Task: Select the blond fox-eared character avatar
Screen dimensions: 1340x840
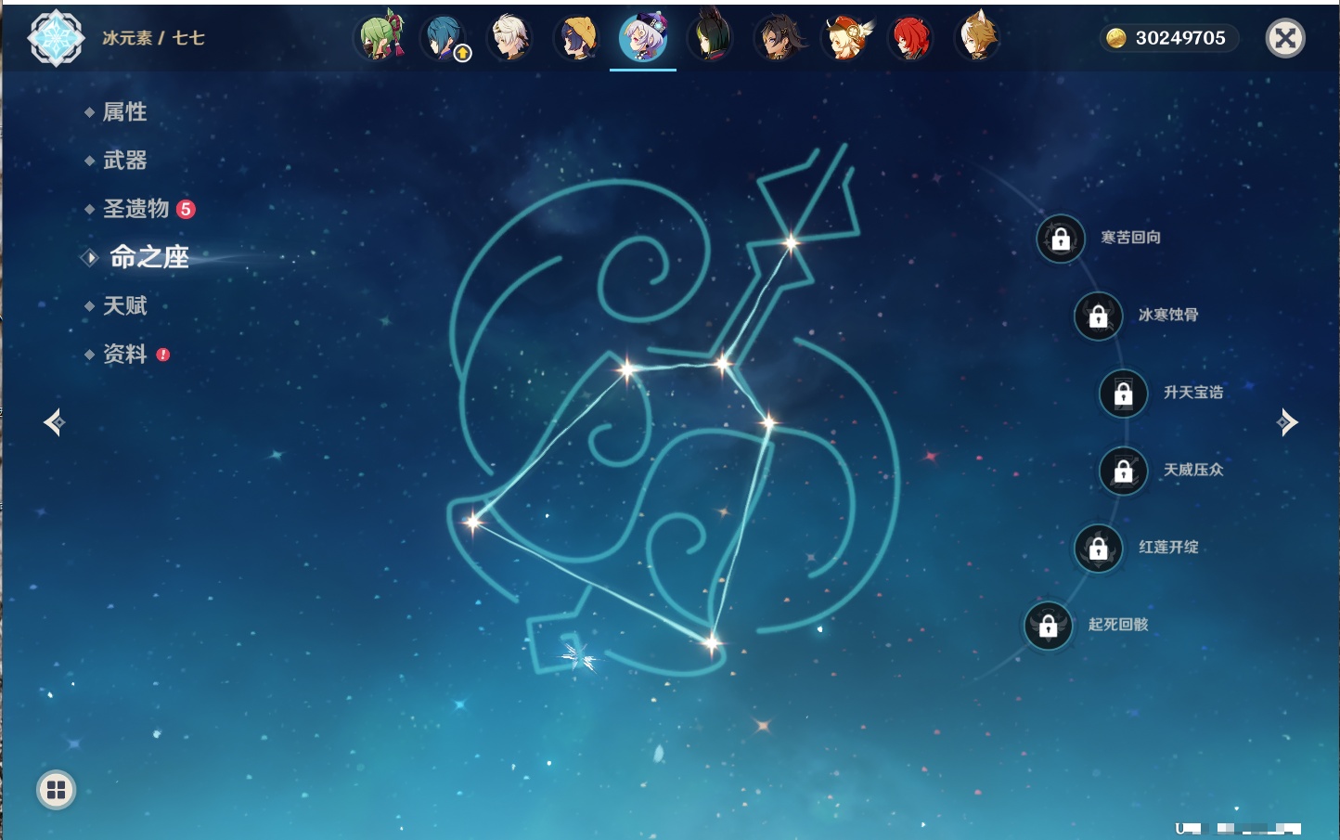Action: pyautogui.click(x=978, y=37)
